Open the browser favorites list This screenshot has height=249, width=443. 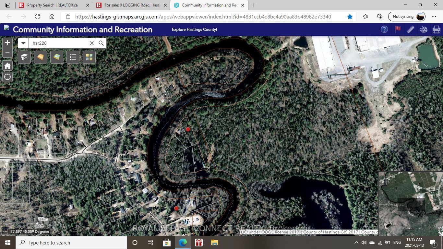coord(365,17)
